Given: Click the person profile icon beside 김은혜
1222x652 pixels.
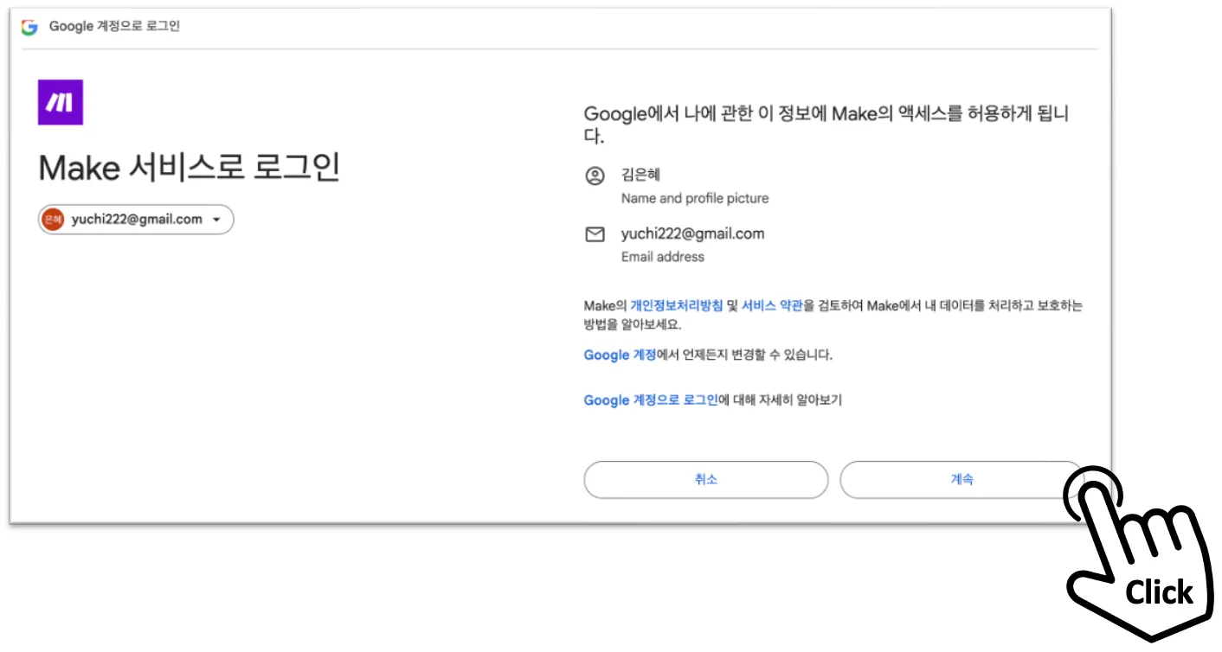Looking at the screenshot, I should click(x=595, y=176).
